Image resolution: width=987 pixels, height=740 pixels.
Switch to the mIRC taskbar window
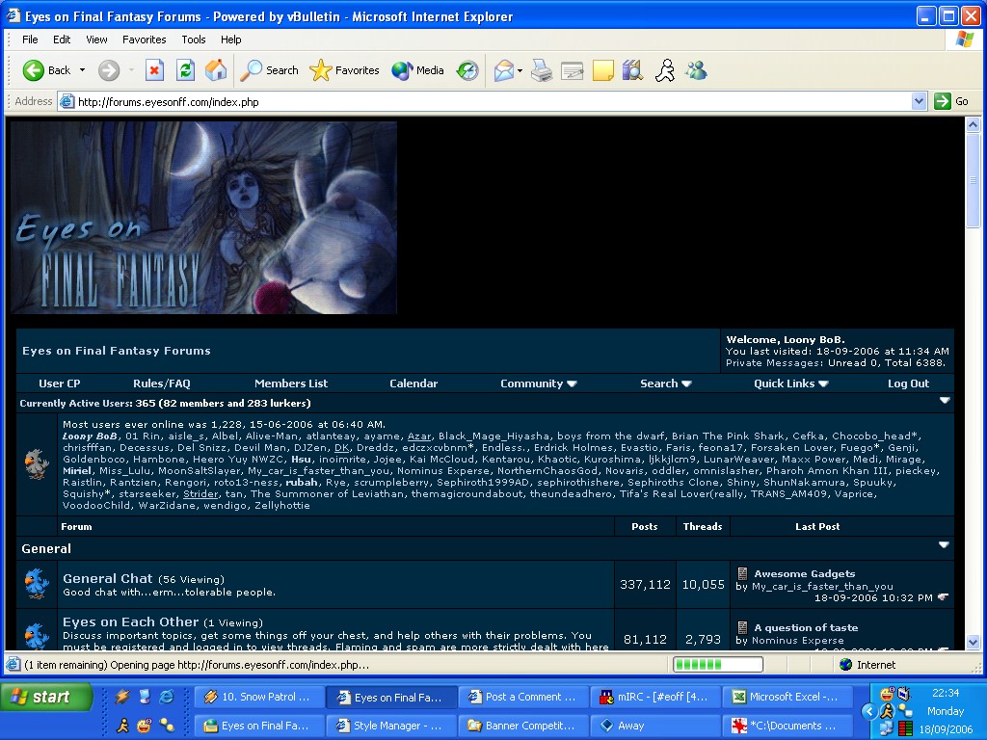click(654, 697)
